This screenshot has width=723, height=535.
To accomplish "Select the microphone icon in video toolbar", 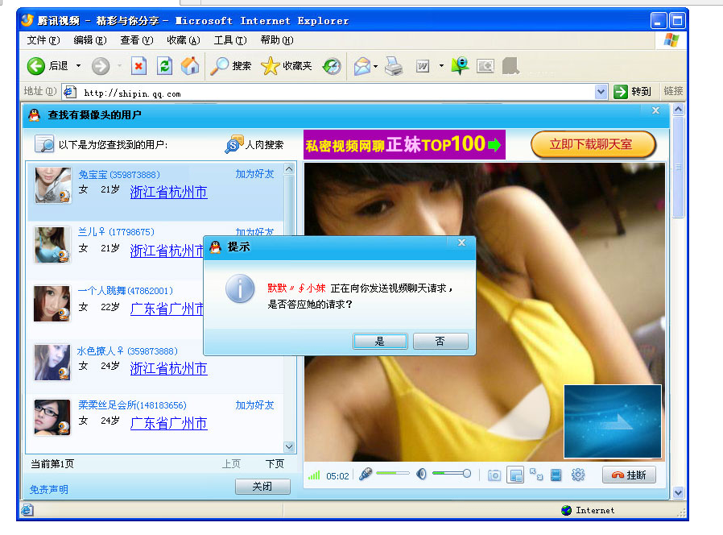I will 365,475.
